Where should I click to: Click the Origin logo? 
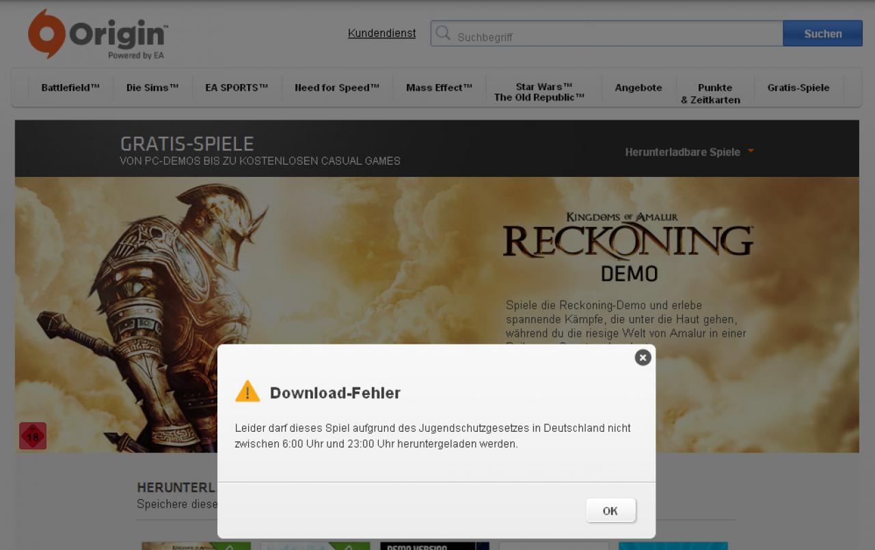tap(97, 35)
